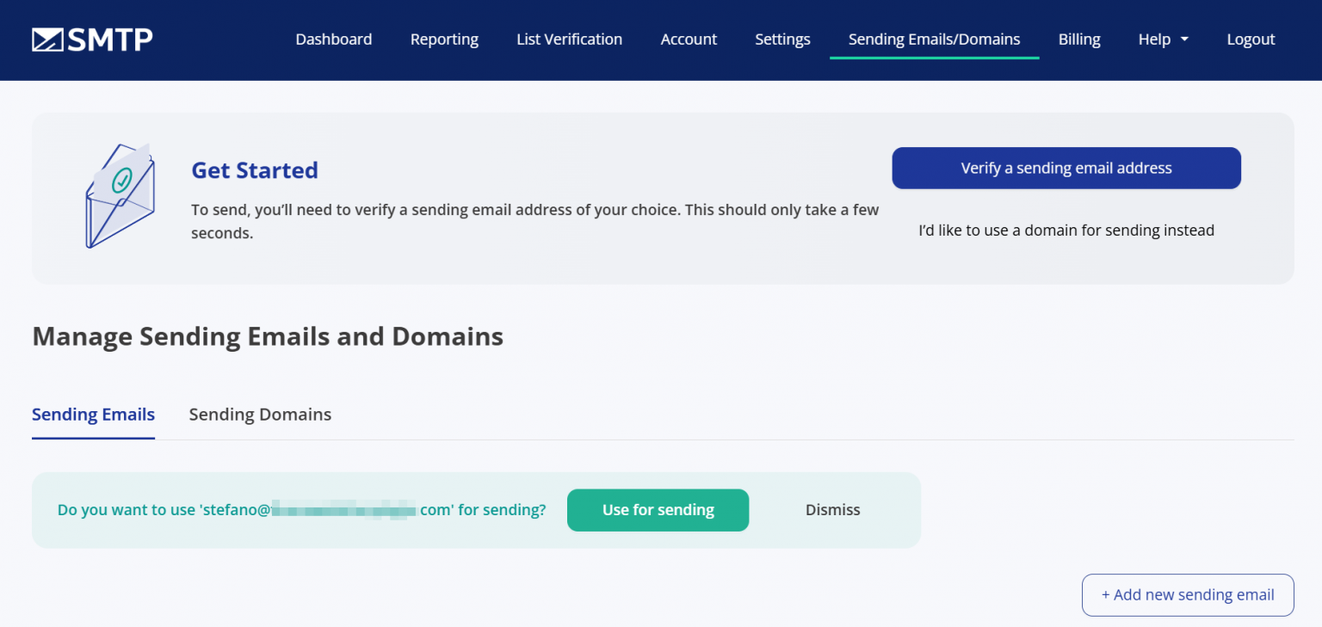Screen dimensions: 1322x627
Task: Click Use for sending for the stefano email
Action: (x=658, y=509)
